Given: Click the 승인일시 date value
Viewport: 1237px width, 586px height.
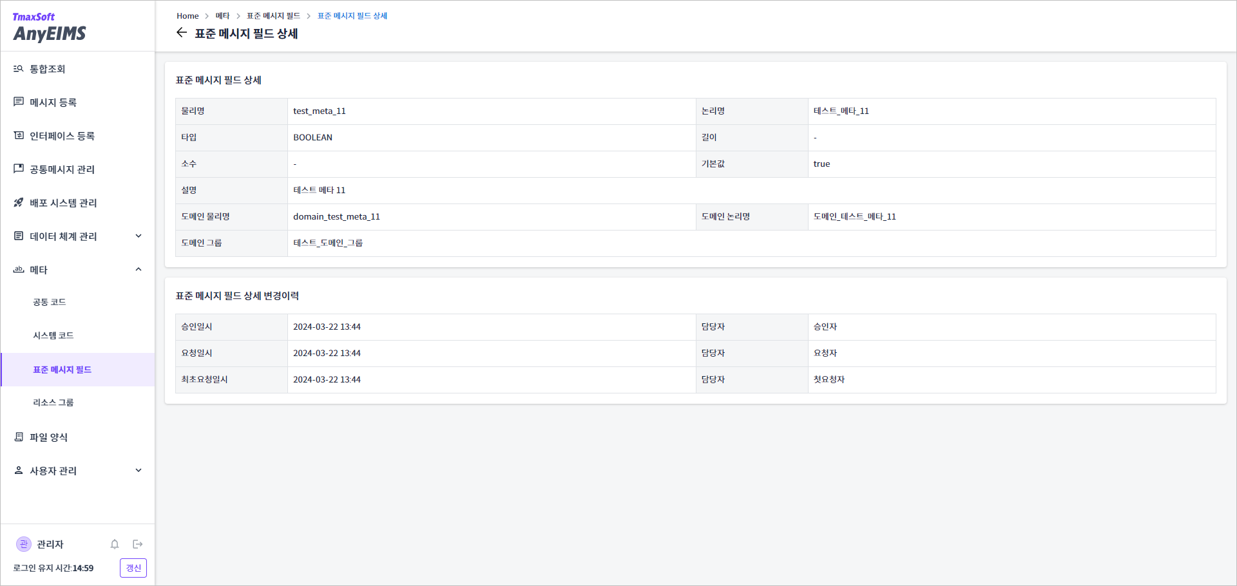Looking at the screenshot, I should point(327,326).
